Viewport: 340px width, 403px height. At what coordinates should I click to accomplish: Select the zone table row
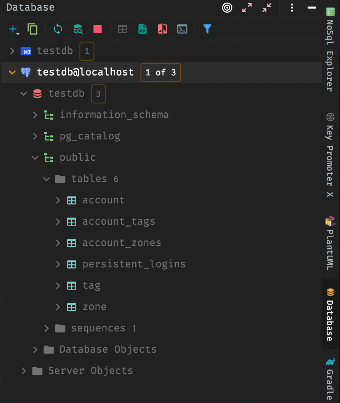162,307
